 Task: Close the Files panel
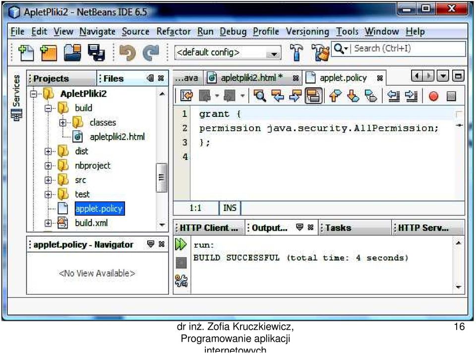pyautogui.click(x=161, y=79)
